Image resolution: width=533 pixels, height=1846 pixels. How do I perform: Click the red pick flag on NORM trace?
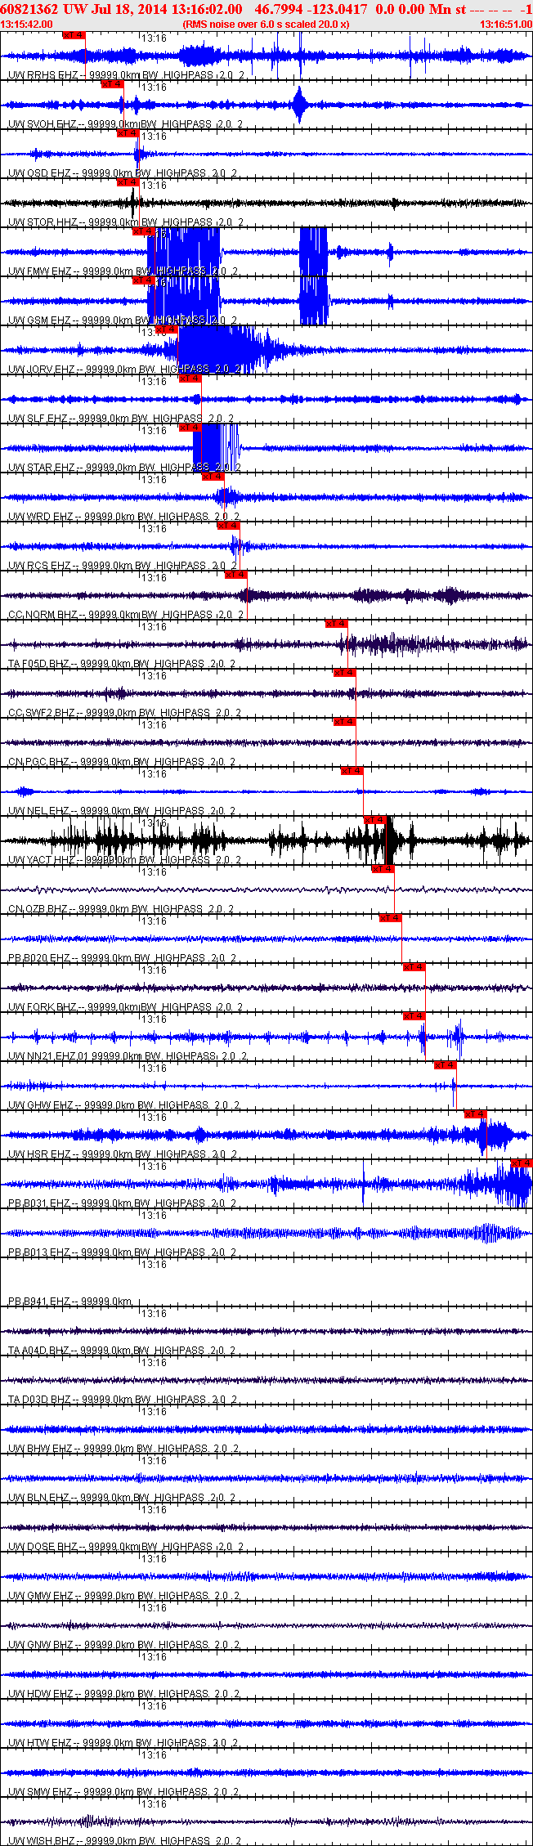click(236, 574)
